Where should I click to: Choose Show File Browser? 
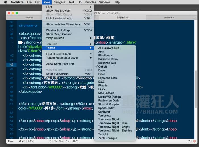click(x=69, y=11)
